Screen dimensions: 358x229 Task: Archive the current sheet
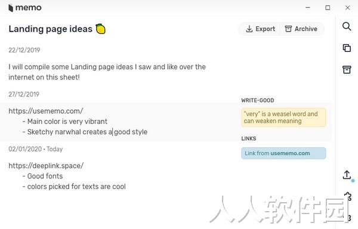(x=301, y=29)
